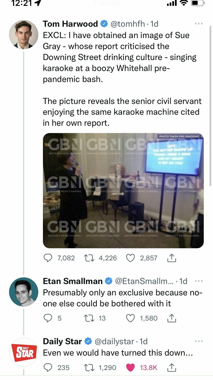213x380 pixels.
Task: Open the Daily Star tweet's options menu
Action: (198, 341)
